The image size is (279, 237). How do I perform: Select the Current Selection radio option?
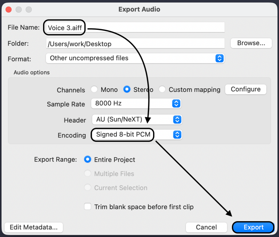pos(88,188)
